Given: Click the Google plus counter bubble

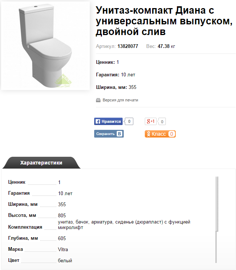Looking at the screenshot, I should (x=162, y=122).
